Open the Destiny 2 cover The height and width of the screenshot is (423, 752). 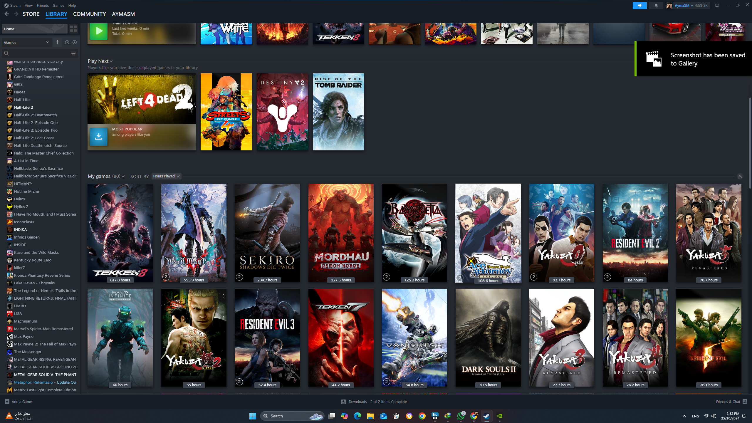coord(282,112)
